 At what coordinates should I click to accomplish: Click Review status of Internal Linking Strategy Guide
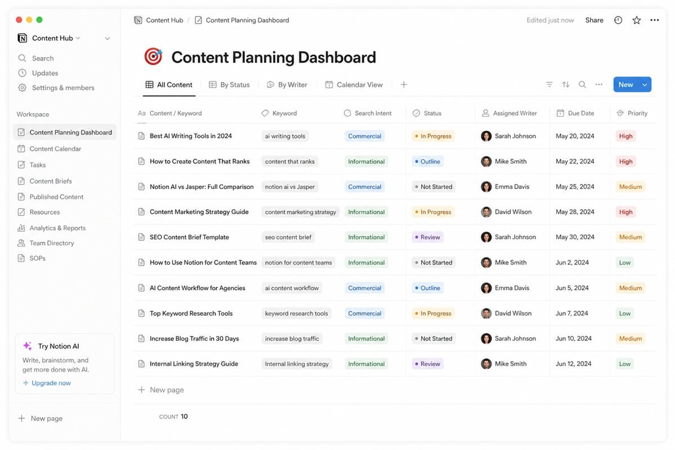(427, 364)
